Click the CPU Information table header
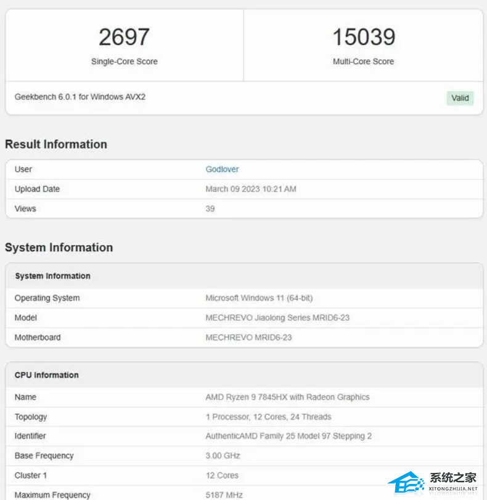 (47, 375)
